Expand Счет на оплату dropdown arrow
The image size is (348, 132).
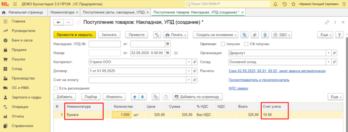point(189,80)
